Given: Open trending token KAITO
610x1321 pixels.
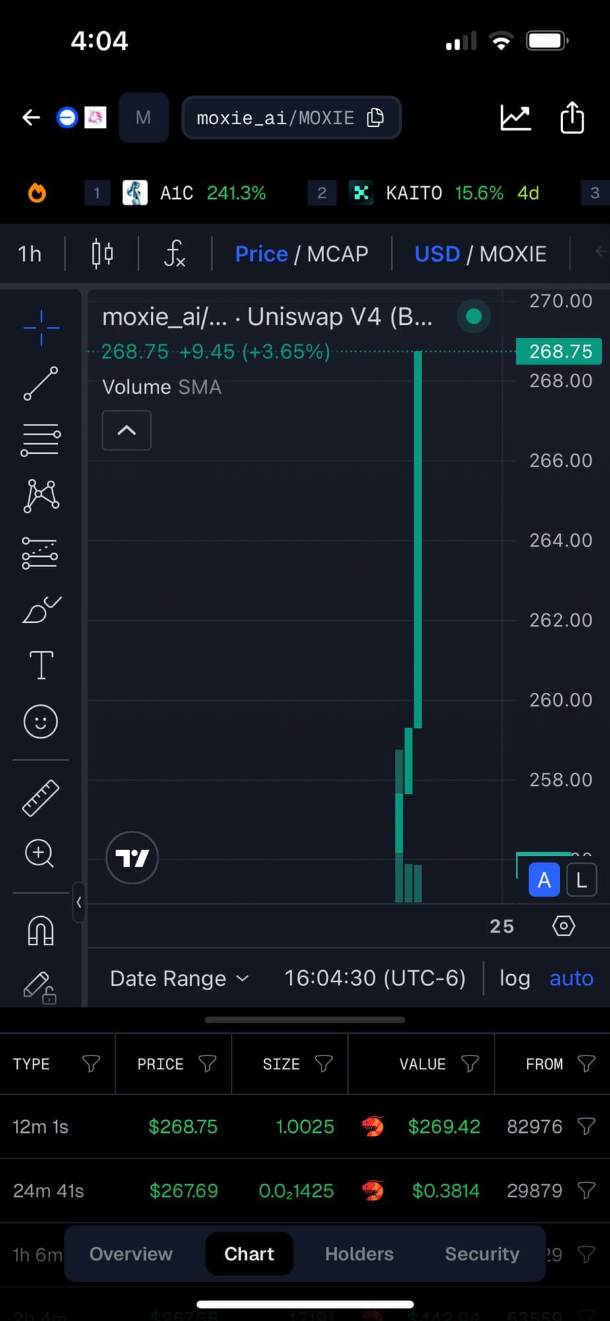Looking at the screenshot, I should point(414,193).
